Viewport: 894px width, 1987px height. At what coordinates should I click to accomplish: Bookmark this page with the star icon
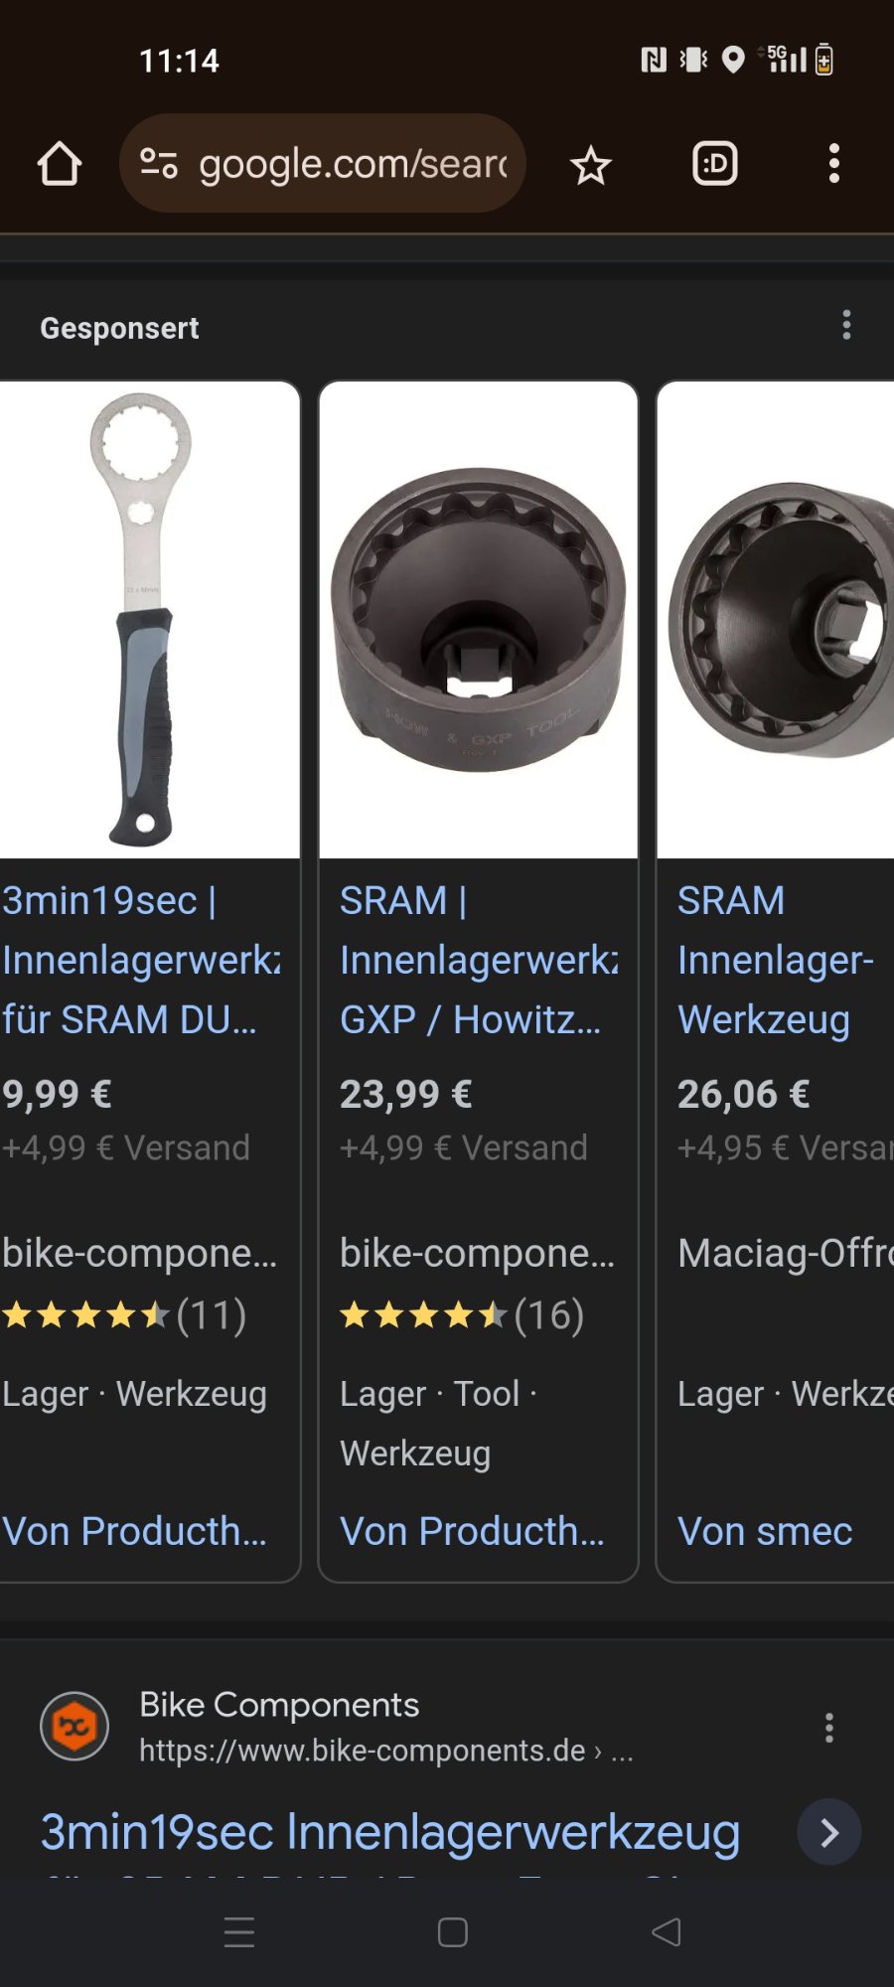pyautogui.click(x=591, y=165)
